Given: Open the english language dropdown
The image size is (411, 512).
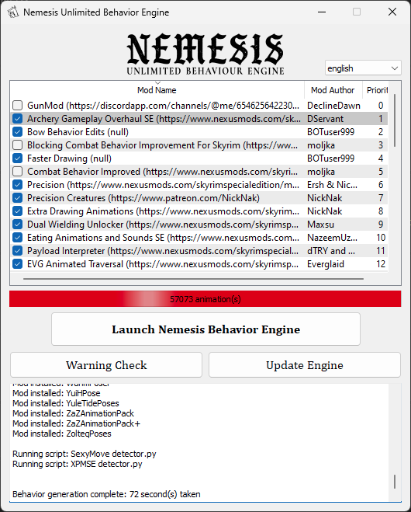Looking at the screenshot, I should pos(363,68).
